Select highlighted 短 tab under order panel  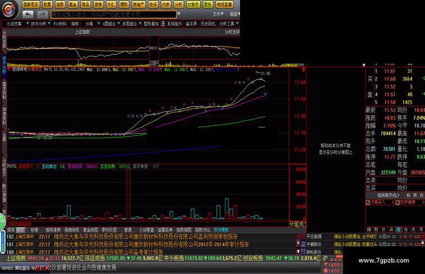(399, 230)
